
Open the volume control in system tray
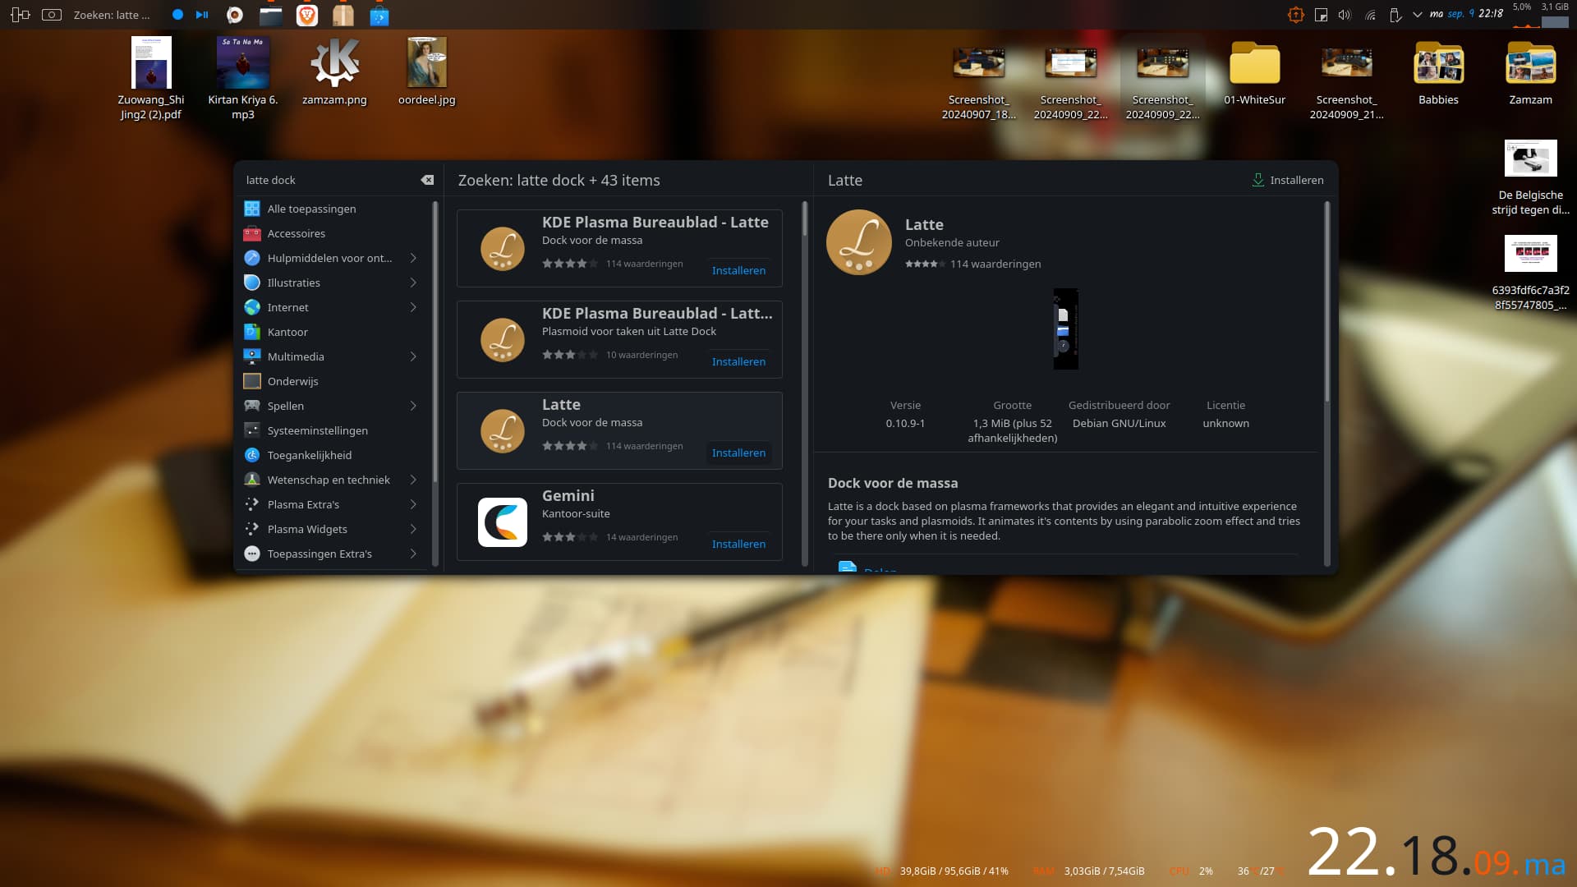[x=1345, y=15]
